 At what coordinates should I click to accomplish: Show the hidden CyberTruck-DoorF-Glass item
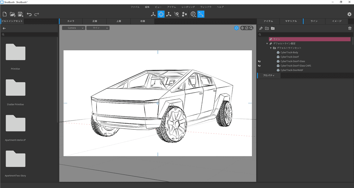259,61
